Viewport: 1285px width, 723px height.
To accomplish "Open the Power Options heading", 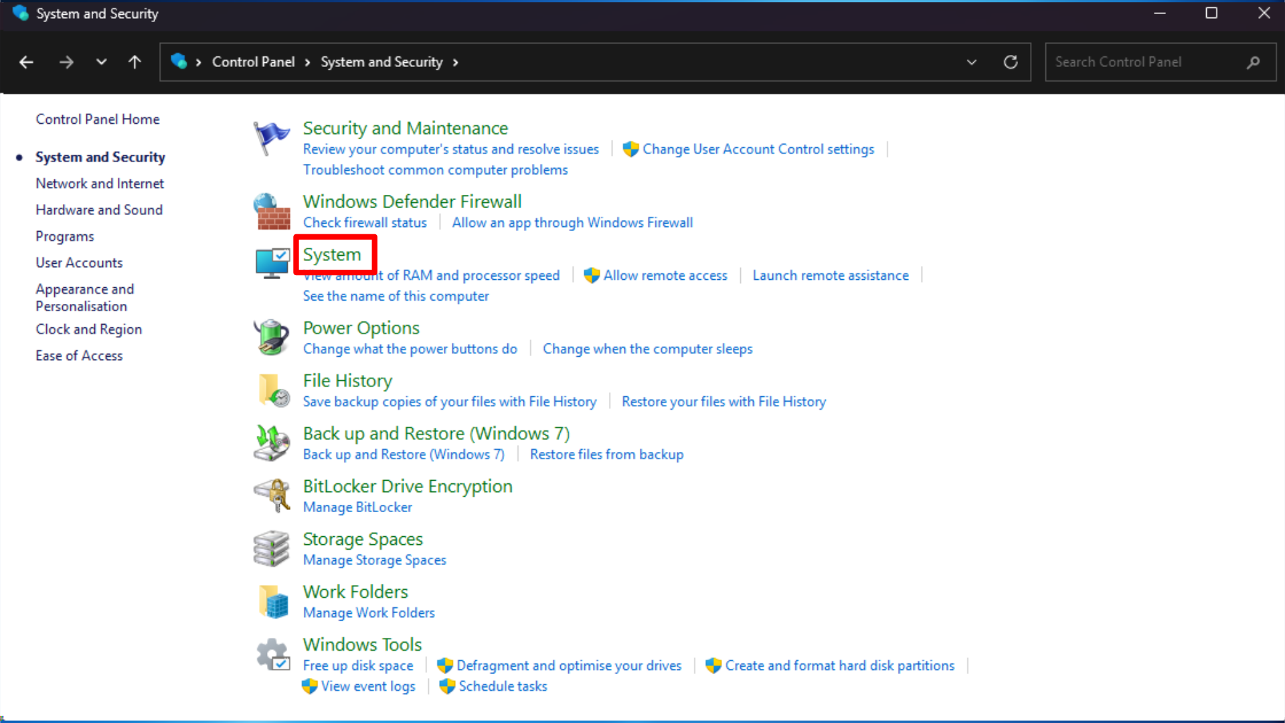I will click(361, 328).
